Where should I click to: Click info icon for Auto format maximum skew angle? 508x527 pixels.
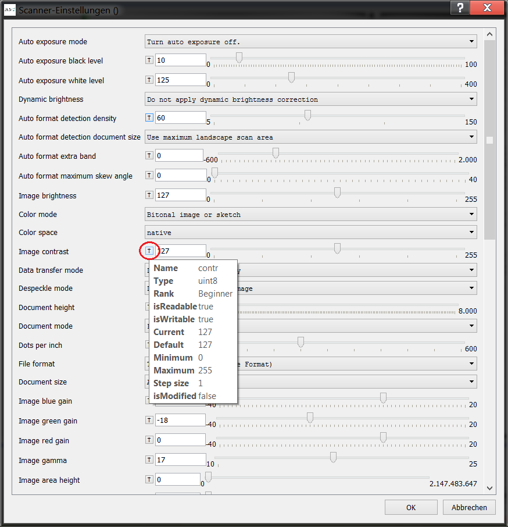(x=149, y=175)
